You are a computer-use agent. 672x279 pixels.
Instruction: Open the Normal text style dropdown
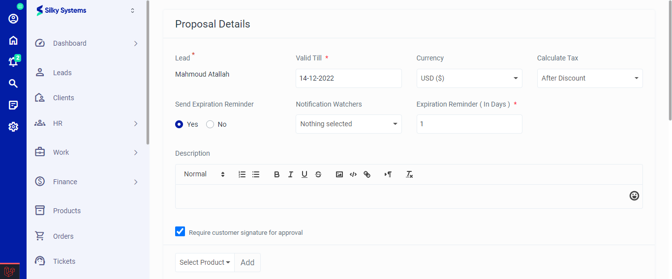[x=204, y=174]
